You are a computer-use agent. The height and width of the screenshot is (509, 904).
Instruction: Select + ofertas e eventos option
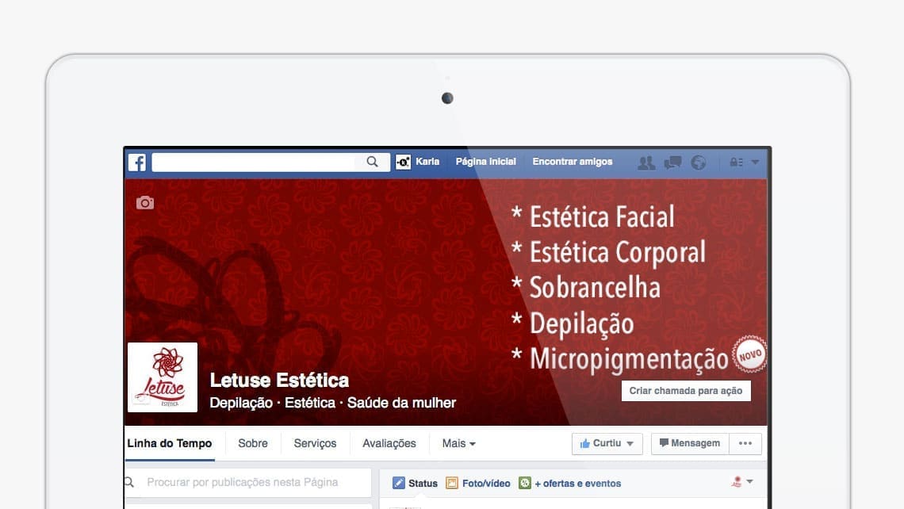[569, 483]
